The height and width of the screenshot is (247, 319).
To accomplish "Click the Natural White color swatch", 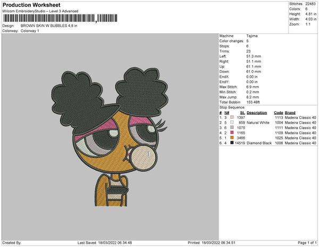I will (x=232, y=122).
